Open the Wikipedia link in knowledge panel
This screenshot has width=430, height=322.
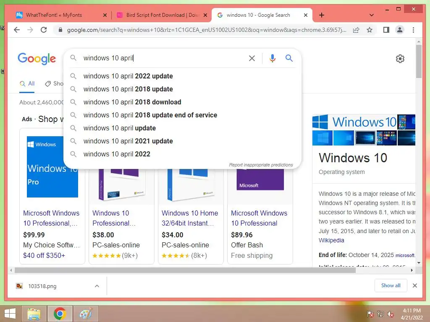click(x=331, y=240)
